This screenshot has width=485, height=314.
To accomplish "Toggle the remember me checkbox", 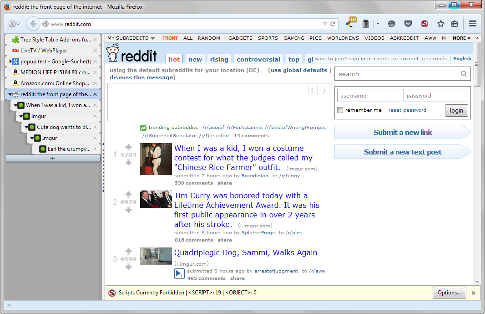I will click(x=340, y=110).
